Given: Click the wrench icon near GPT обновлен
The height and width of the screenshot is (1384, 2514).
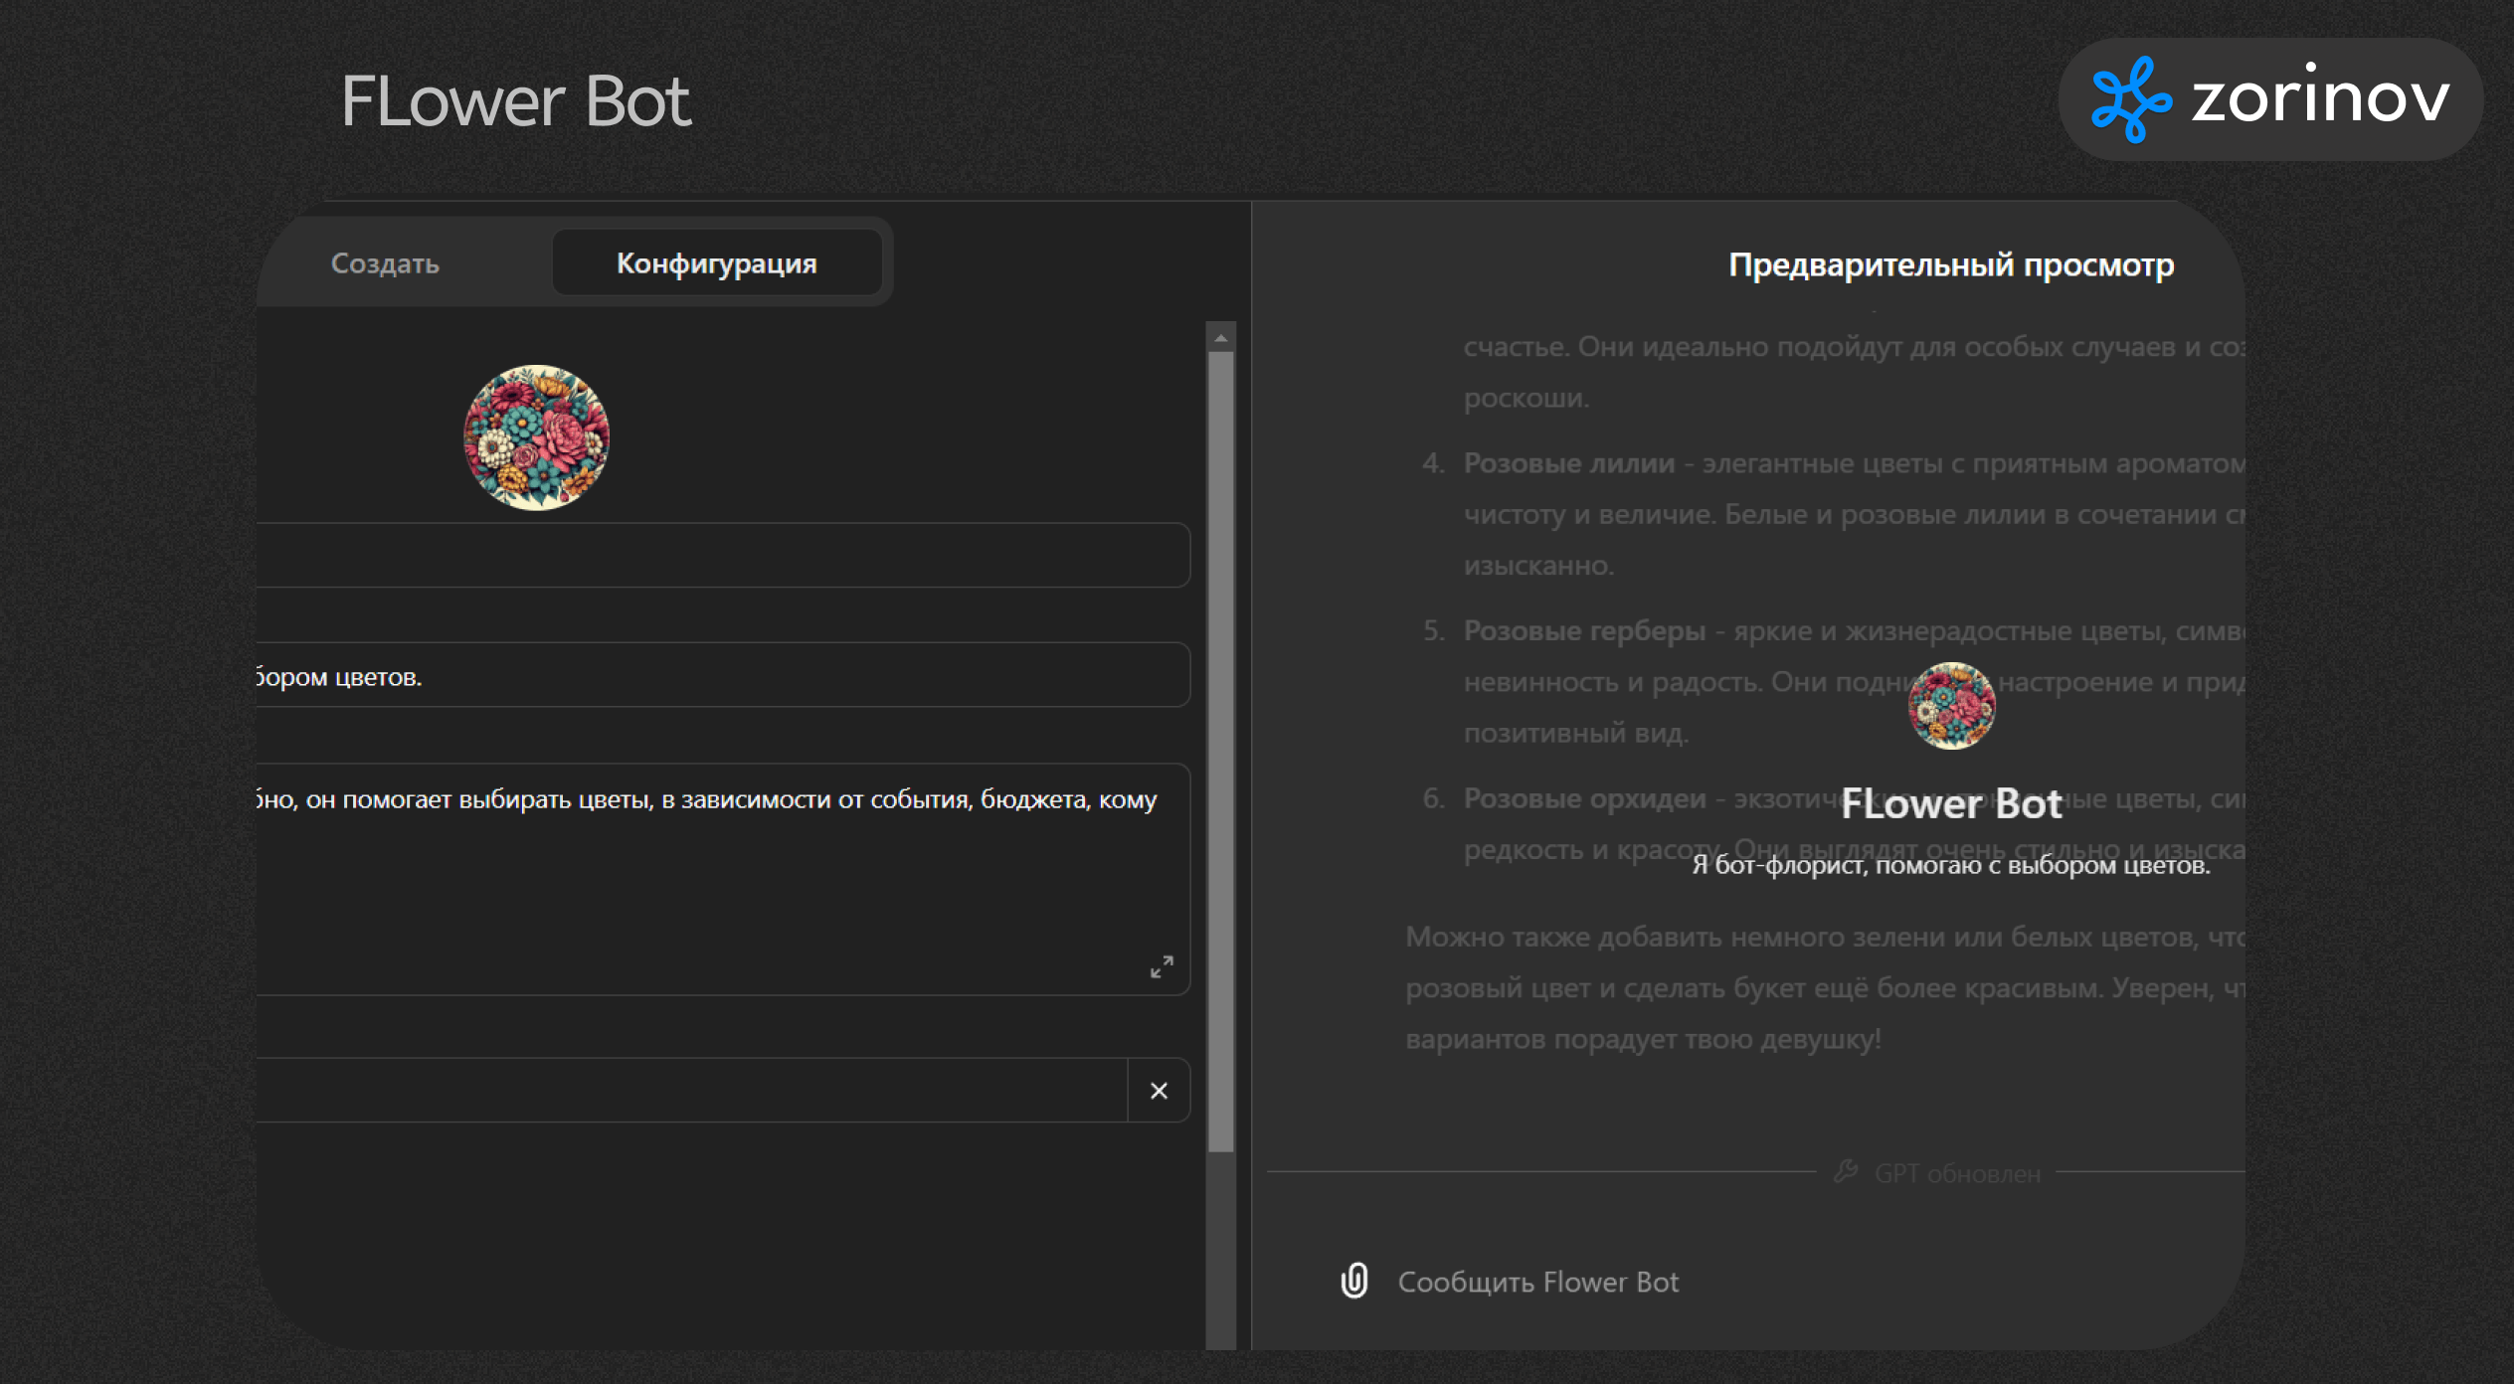Looking at the screenshot, I should coord(1846,1172).
